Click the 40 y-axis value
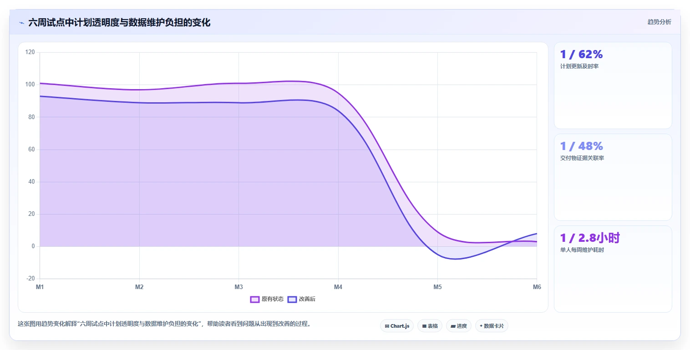690x350 pixels. click(x=31, y=182)
